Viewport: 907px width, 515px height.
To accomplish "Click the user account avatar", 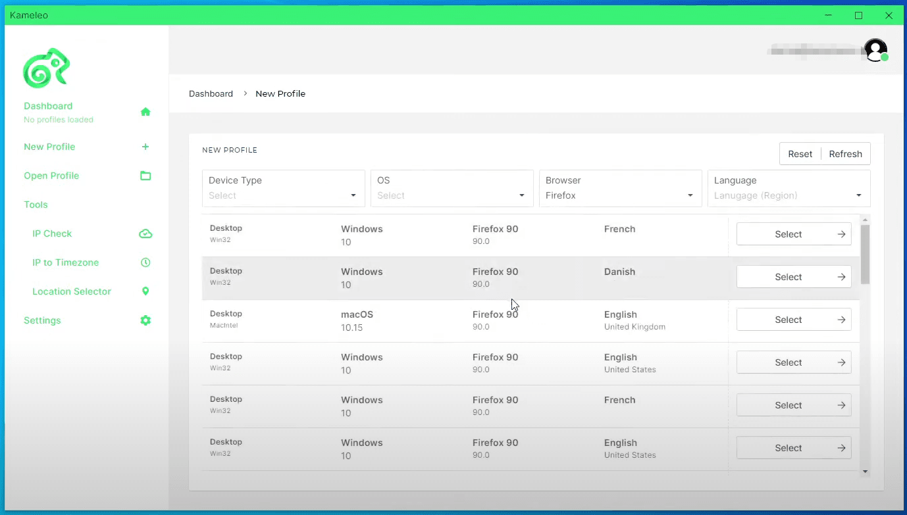I will click(875, 50).
